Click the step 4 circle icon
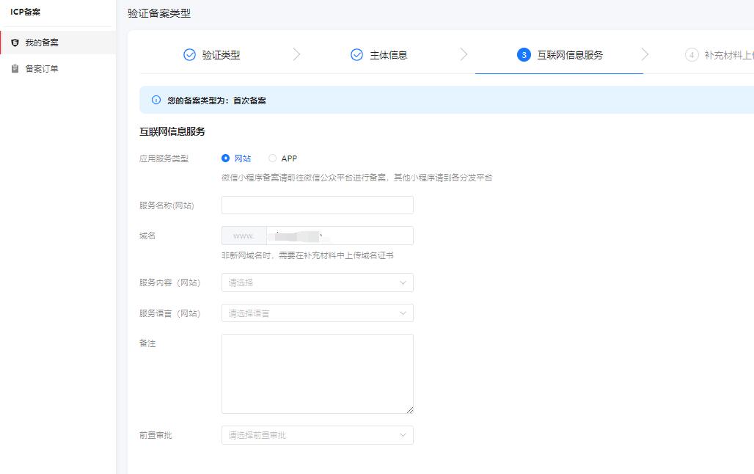Viewport: 754px width, 474px height. pos(692,55)
